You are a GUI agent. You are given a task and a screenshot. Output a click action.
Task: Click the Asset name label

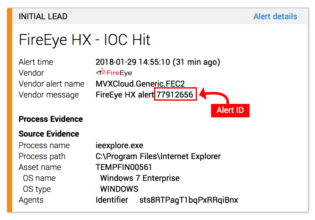tap(40, 167)
